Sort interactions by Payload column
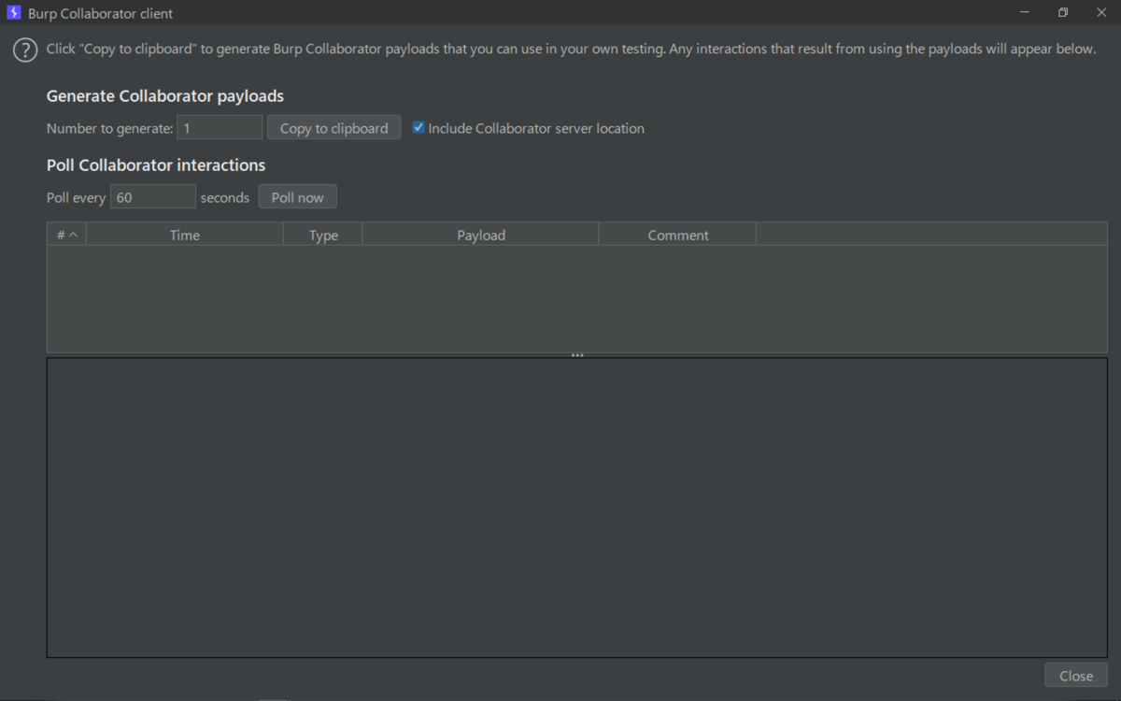Image resolution: width=1121 pixels, height=701 pixels. (x=481, y=235)
